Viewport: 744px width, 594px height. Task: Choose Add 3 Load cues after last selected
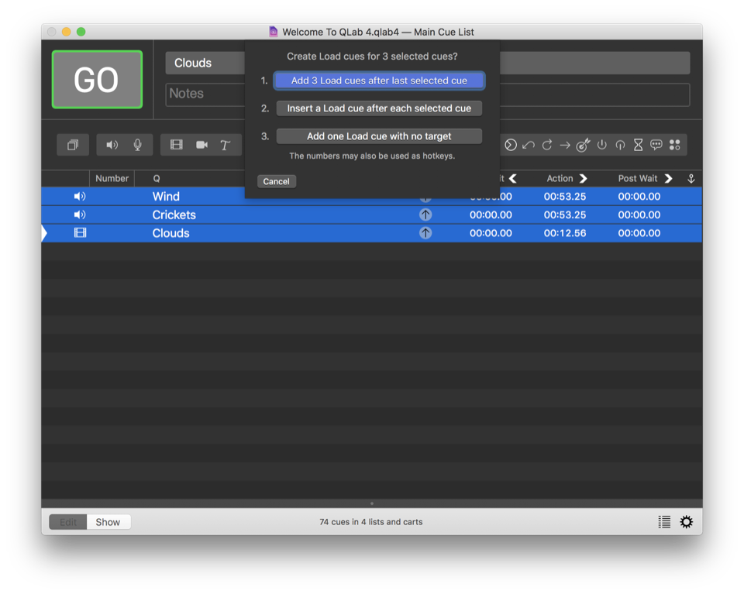(379, 81)
